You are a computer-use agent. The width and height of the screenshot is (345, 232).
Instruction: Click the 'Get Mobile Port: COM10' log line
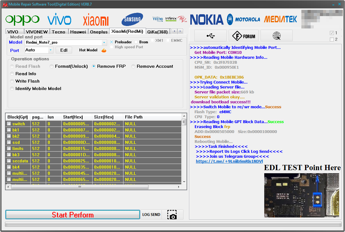click(218, 53)
